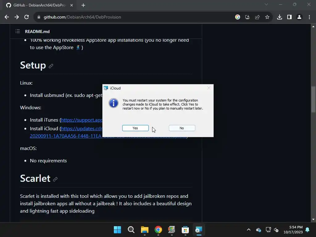Screen dimensions: 316x237
Task: Show hidden system tray icons
Action: [249, 230]
